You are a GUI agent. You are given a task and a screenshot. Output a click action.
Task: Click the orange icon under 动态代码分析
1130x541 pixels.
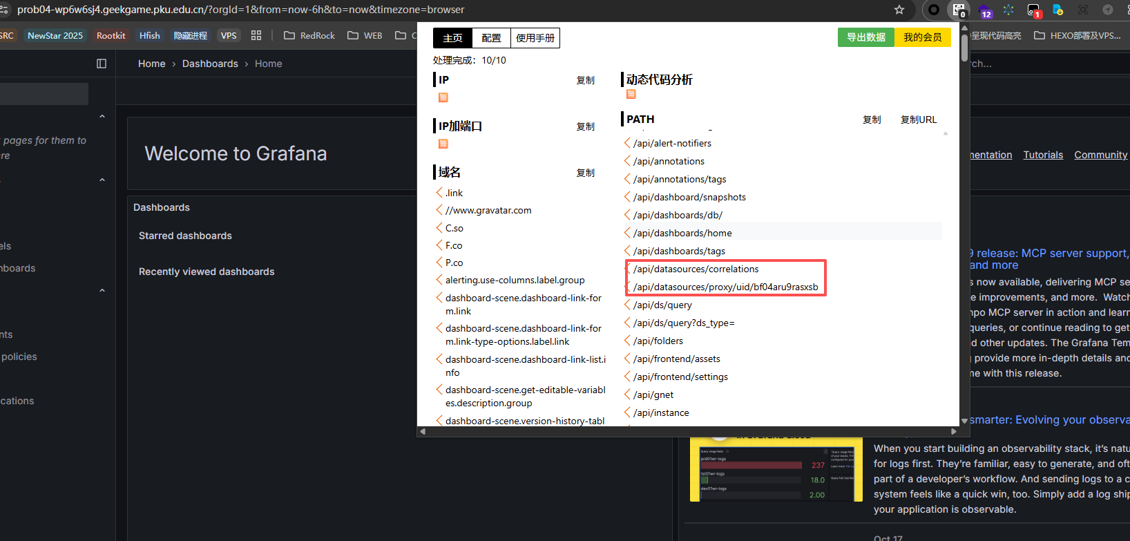631,94
